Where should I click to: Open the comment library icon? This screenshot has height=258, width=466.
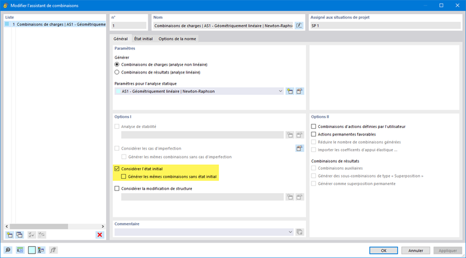pos(300,232)
